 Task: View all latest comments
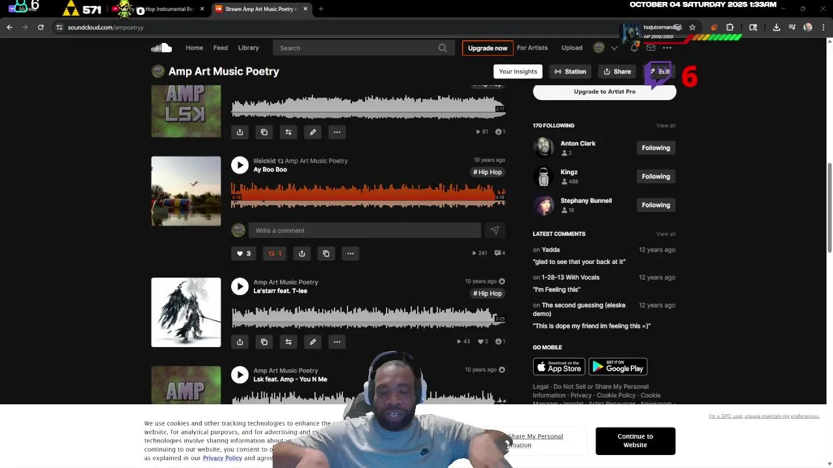(666, 234)
